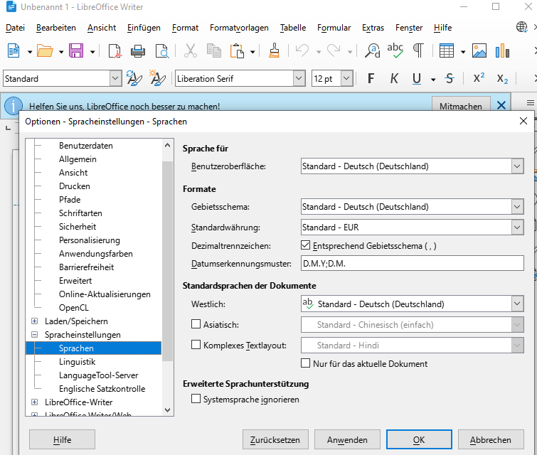Click the options tree scroll-down arrow

[167, 409]
